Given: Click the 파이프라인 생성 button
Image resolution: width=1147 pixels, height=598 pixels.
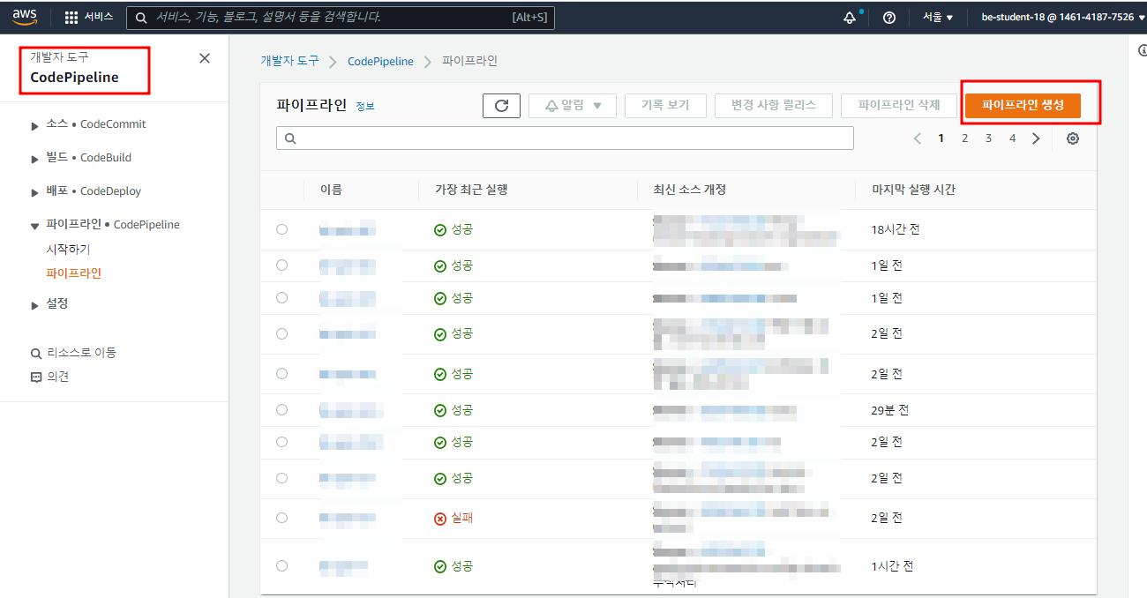Looking at the screenshot, I should [x=1023, y=105].
